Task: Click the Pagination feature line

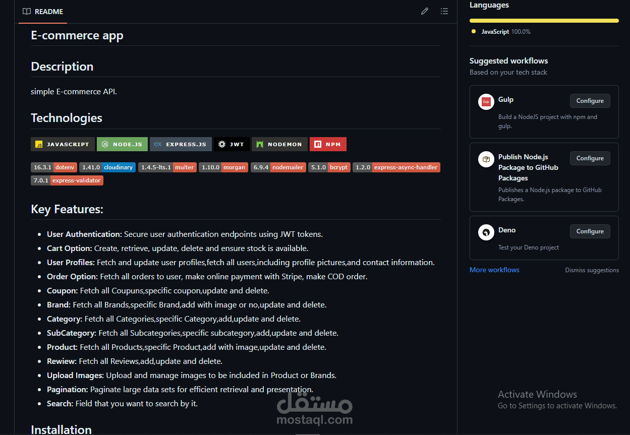Action: tap(180, 390)
